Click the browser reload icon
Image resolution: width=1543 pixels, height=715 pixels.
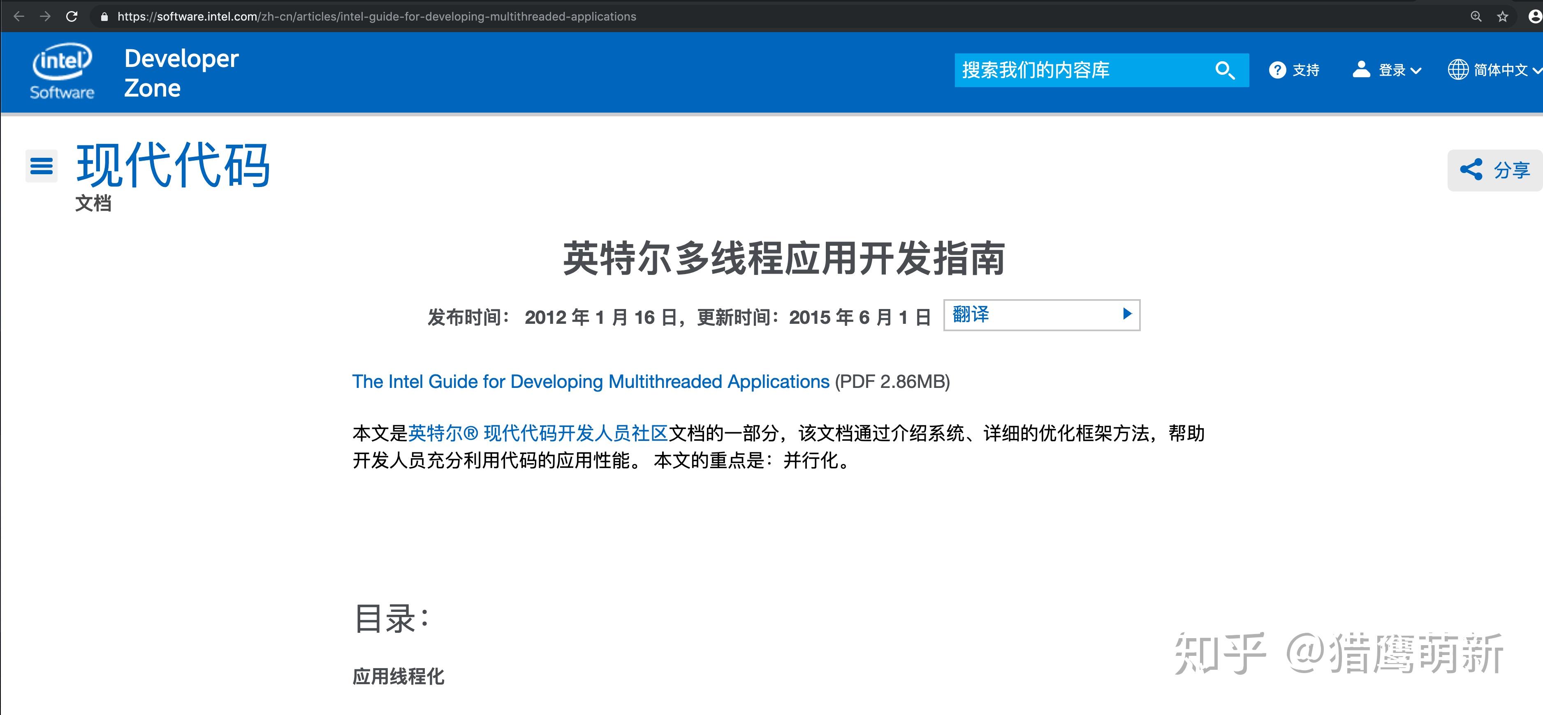[x=72, y=17]
